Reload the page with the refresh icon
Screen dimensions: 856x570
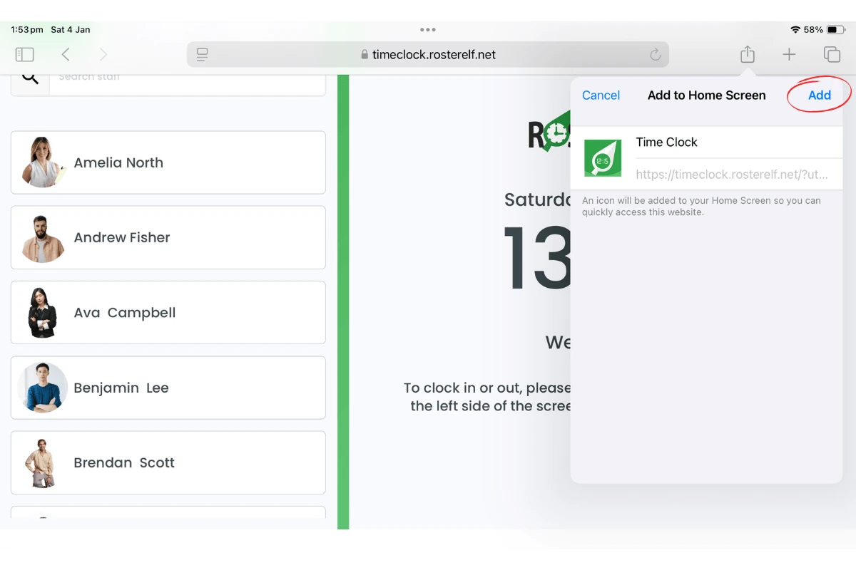655,54
